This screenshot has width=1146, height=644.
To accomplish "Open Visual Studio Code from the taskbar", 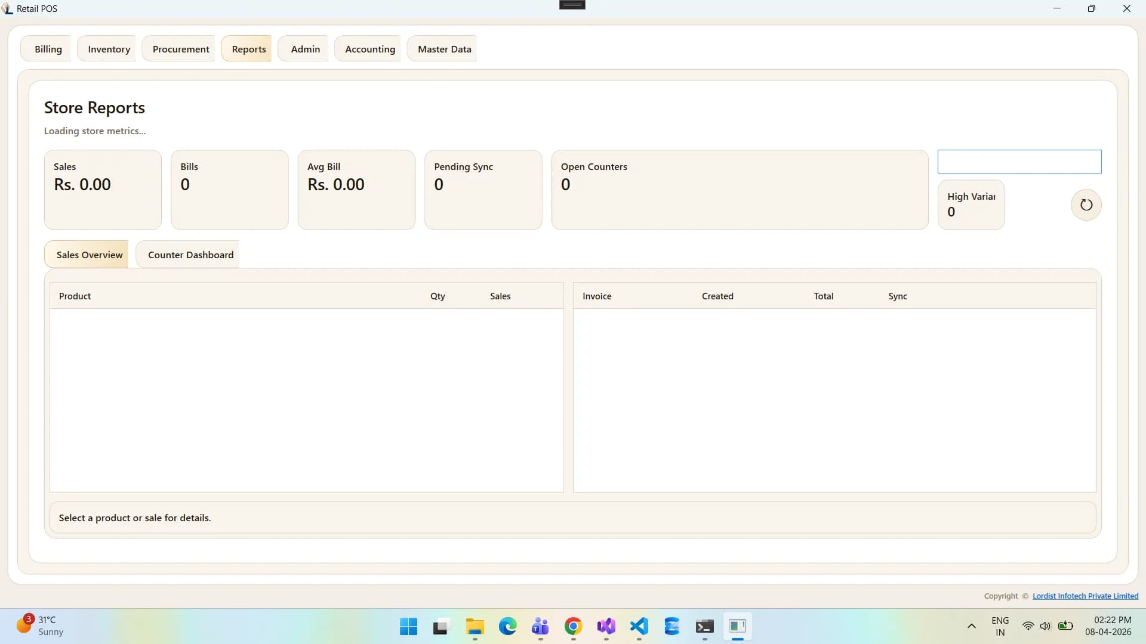I will tap(639, 627).
